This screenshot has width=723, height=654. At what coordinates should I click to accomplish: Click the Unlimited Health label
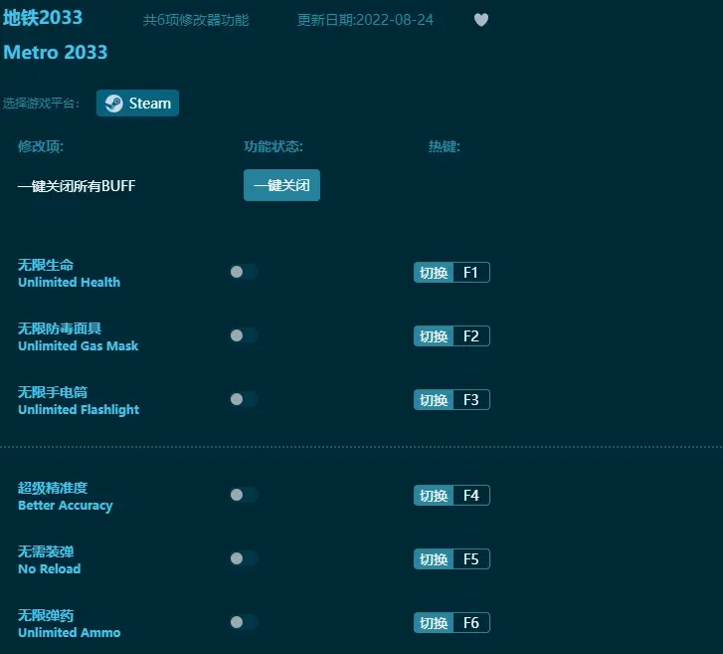click(x=70, y=282)
